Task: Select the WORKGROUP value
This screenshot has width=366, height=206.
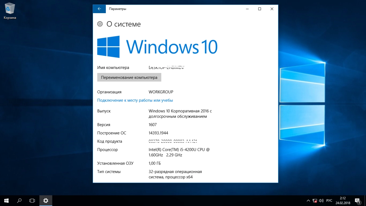Action: click(161, 92)
